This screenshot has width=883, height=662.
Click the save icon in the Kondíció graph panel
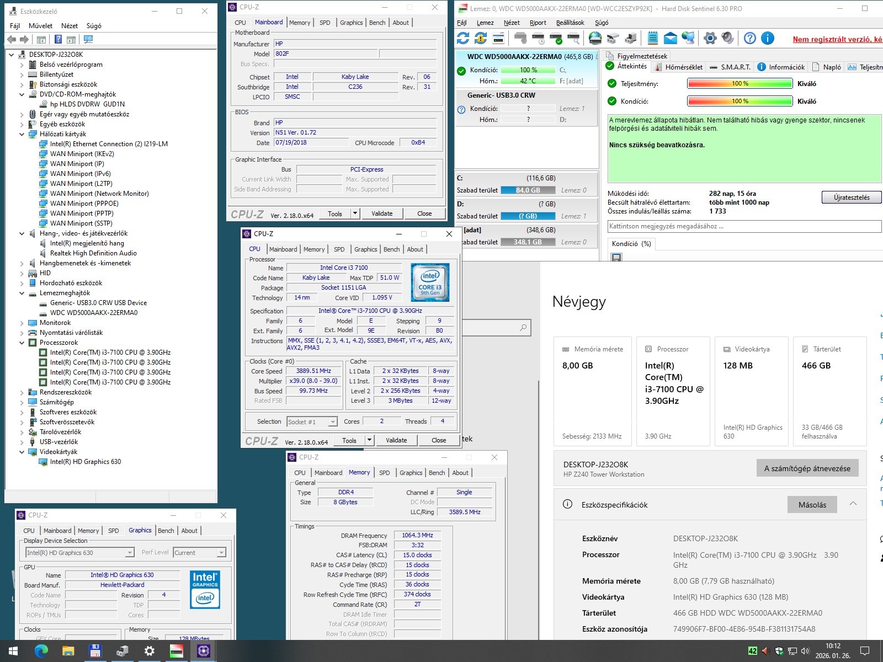[x=616, y=258]
